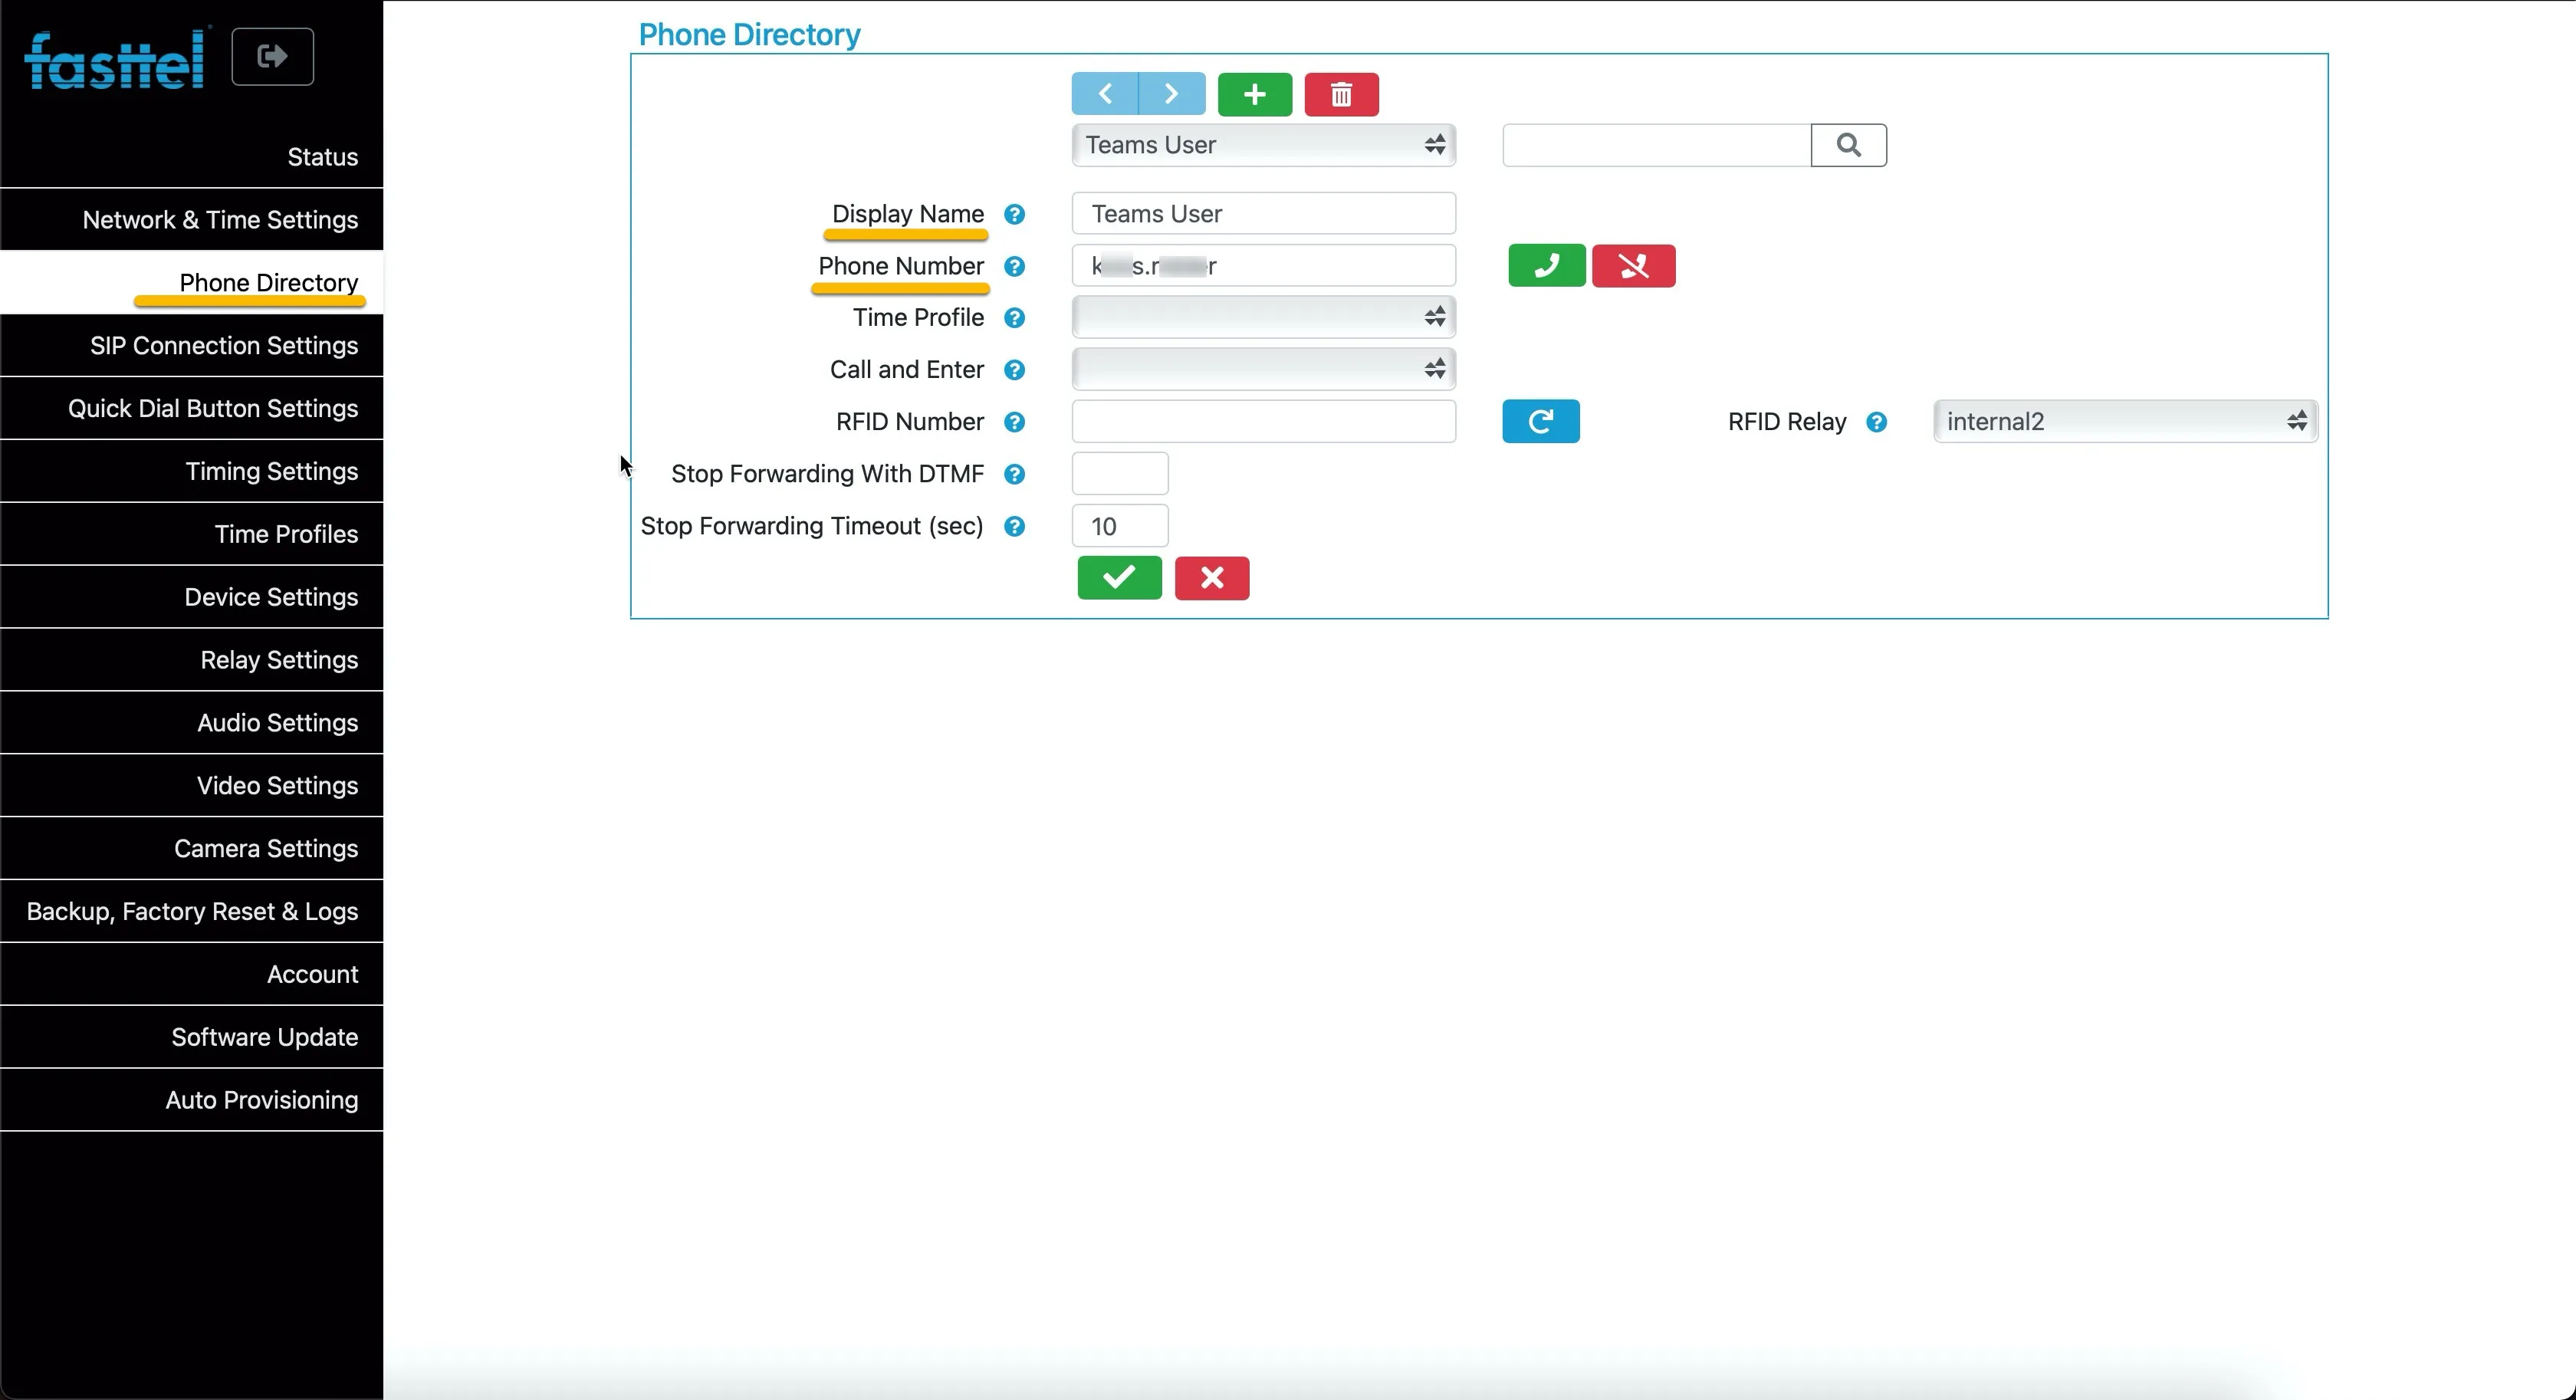Open the Time Profile dropdown
Viewport: 2576px width, 1400px height.
pos(1264,317)
